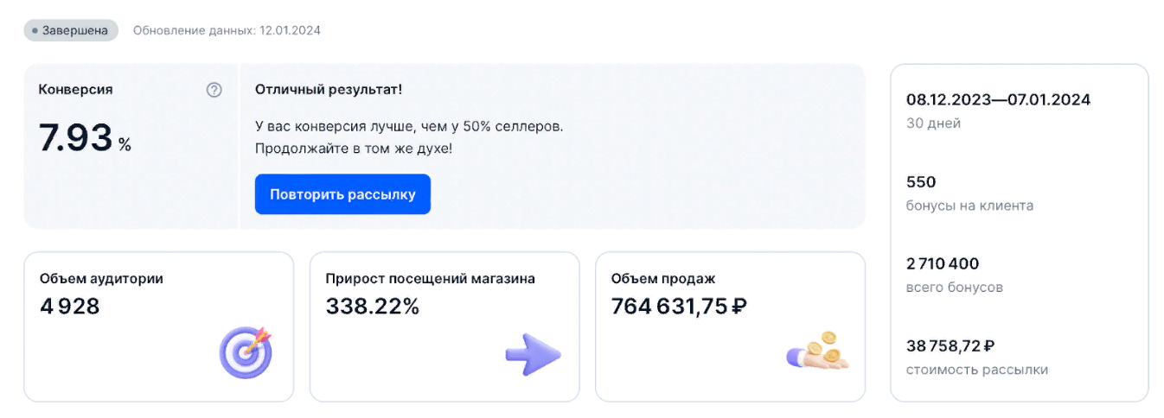This screenshot has height=418, width=1164.
Task: Click the "Отличный результат!" heading
Action: pyautogui.click(x=329, y=89)
